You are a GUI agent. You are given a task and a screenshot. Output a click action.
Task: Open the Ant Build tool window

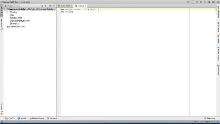218,27
